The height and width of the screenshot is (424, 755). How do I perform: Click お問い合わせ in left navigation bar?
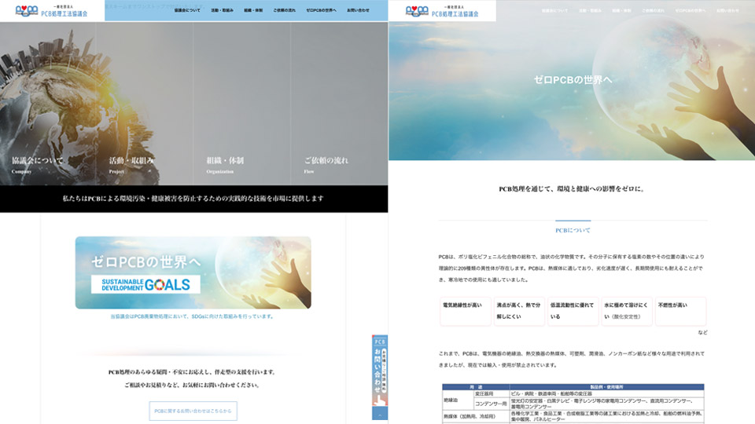point(358,11)
